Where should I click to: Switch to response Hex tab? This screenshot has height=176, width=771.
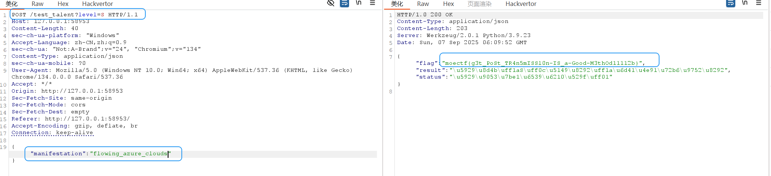[448, 4]
